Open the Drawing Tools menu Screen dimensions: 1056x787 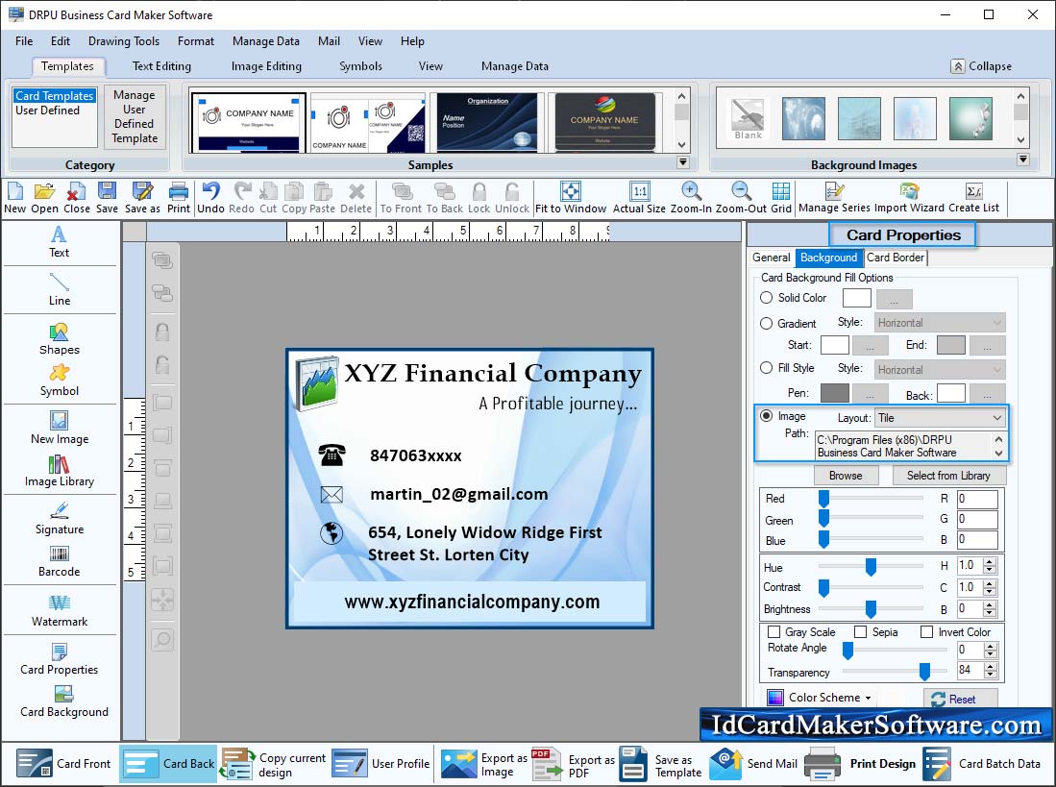point(124,41)
